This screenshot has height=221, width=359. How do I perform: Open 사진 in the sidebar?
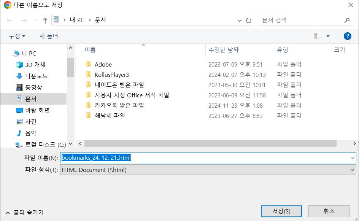31,122
